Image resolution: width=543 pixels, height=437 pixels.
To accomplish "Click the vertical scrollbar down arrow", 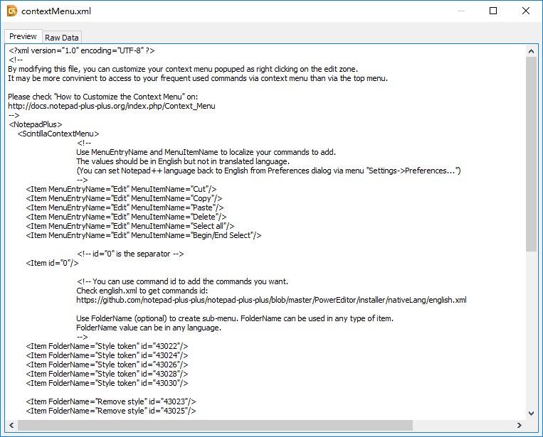I will point(531,413).
